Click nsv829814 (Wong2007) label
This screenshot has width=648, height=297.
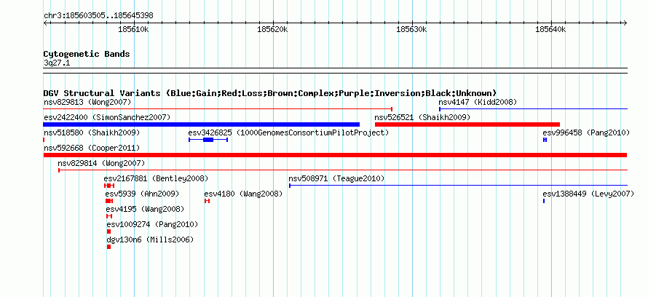(101, 163)
